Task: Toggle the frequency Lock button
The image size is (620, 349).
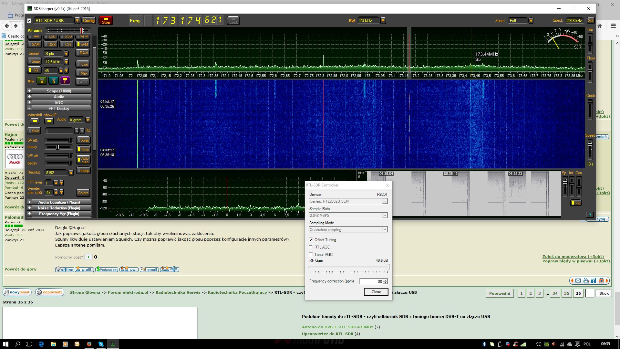Action: point(233,21)
